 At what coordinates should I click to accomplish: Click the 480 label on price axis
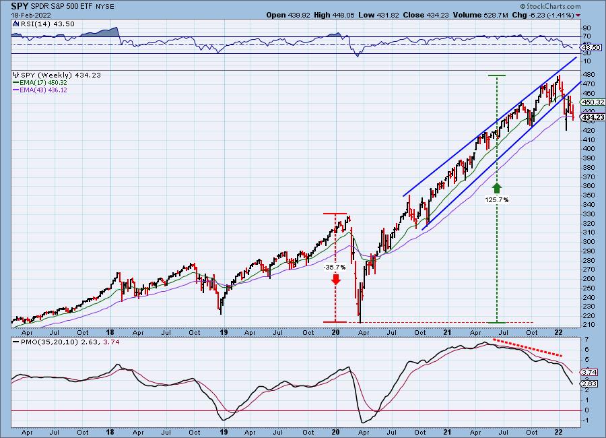(x=588, y=75)
